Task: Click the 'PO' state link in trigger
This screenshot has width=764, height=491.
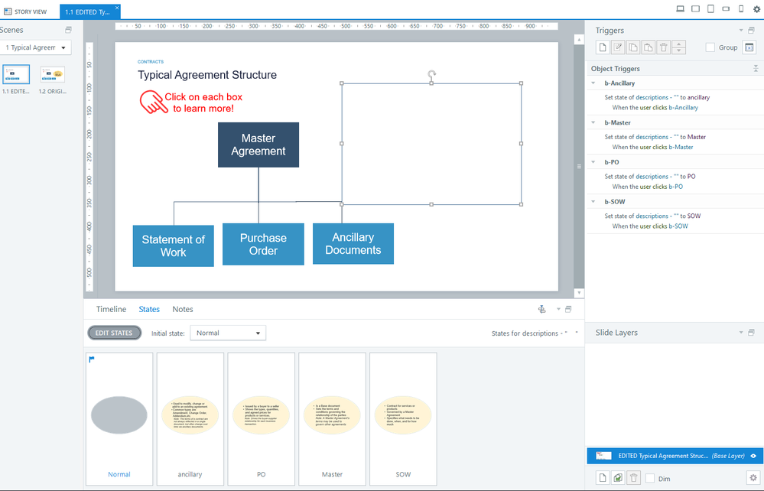Action: 691,177
